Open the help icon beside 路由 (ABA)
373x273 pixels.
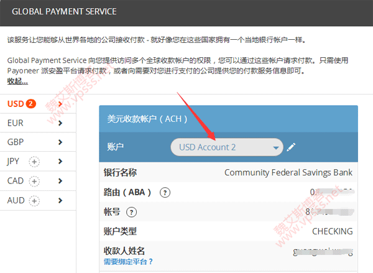165,193
